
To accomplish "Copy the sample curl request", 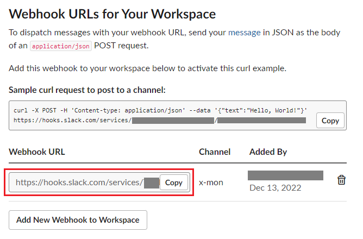I will pos(330,121).
